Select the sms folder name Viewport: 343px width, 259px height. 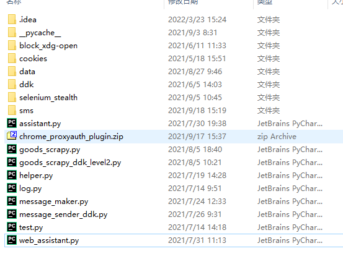(x=26, y=111)
